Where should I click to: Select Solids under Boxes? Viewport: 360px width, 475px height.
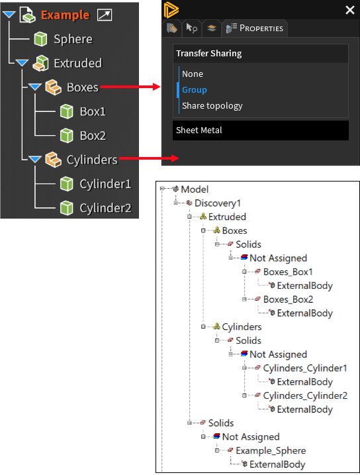pos(248,244)
